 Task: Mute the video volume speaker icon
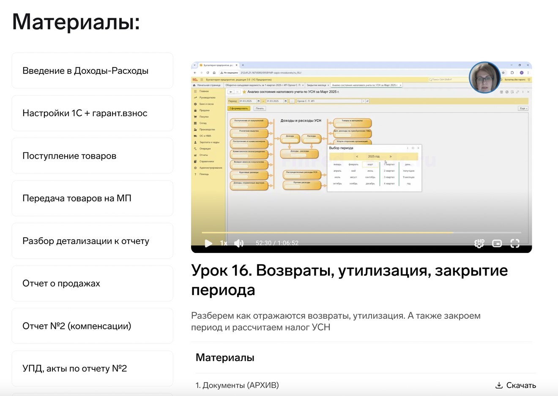[239, 243]
